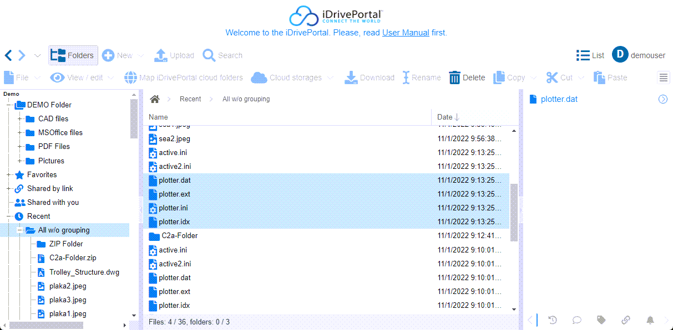Select the Shared with you tree item
Viewport: 673px width, 330px height.
point(53,203)
